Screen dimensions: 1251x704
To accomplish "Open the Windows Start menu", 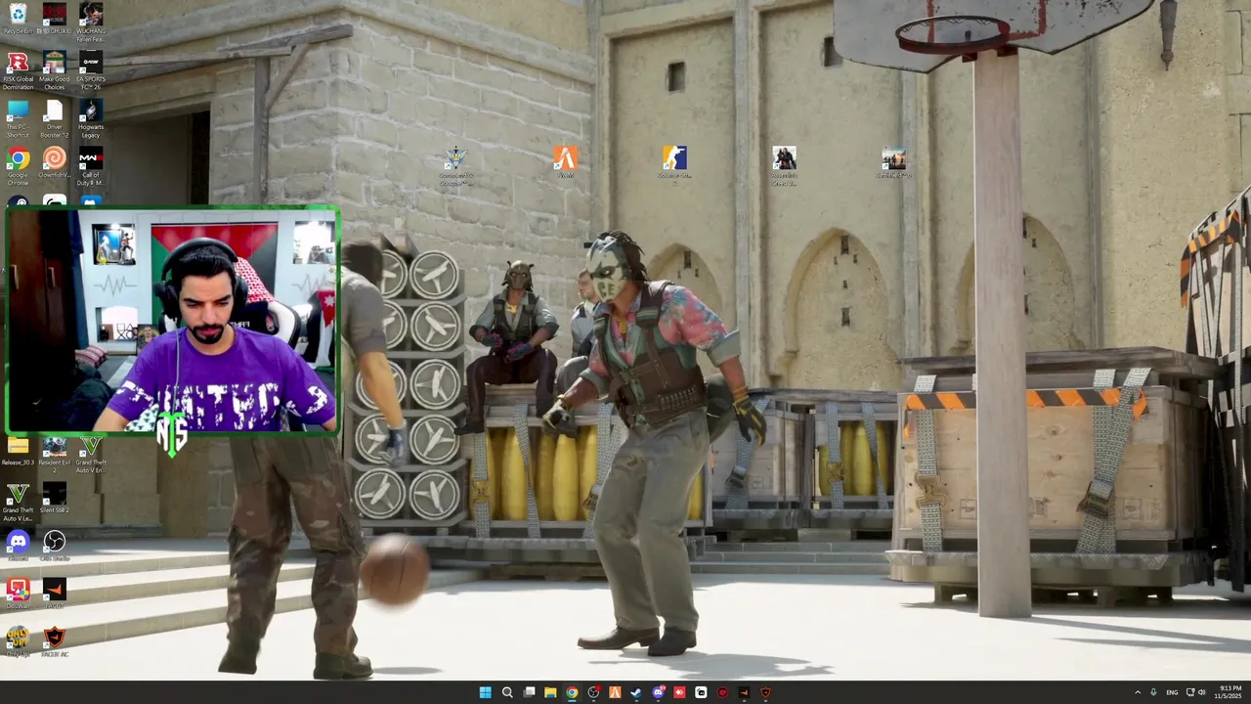I will point(486,692).
